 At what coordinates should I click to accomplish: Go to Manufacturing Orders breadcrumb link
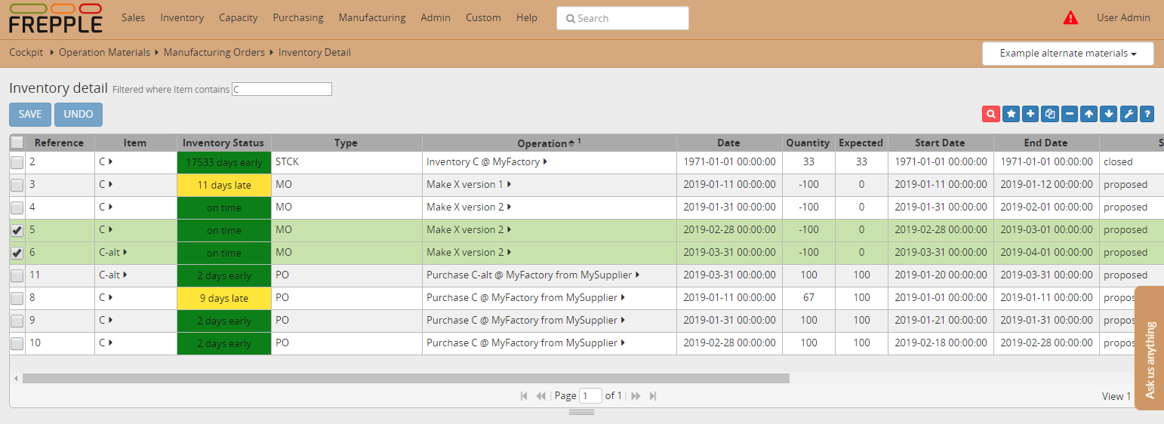(214, 52)
